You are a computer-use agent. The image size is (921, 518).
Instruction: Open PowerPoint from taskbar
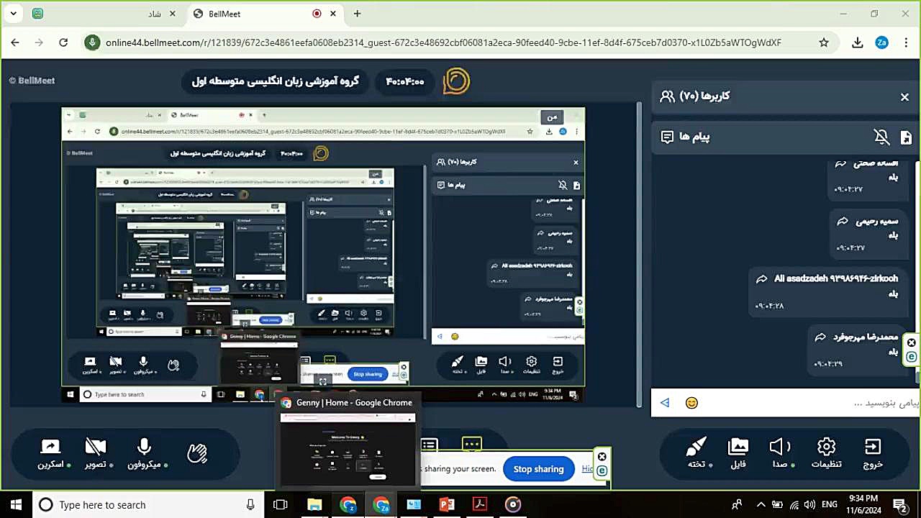pyautogui.click(x=447, y=505)
